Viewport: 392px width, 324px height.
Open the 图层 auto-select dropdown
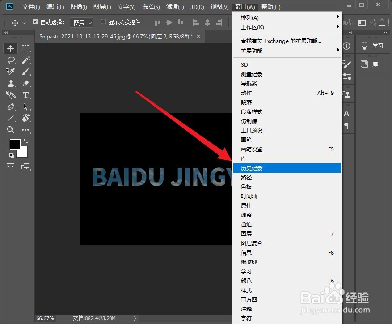[82, 23]
